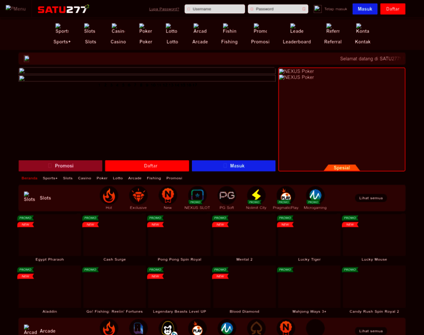The image size is (424, 335).
Task: Click the Fishing icon in top navigation
Action: click(229, 28)
